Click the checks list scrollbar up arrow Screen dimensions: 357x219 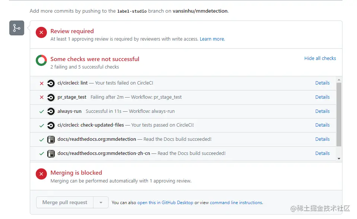[339, 80]
